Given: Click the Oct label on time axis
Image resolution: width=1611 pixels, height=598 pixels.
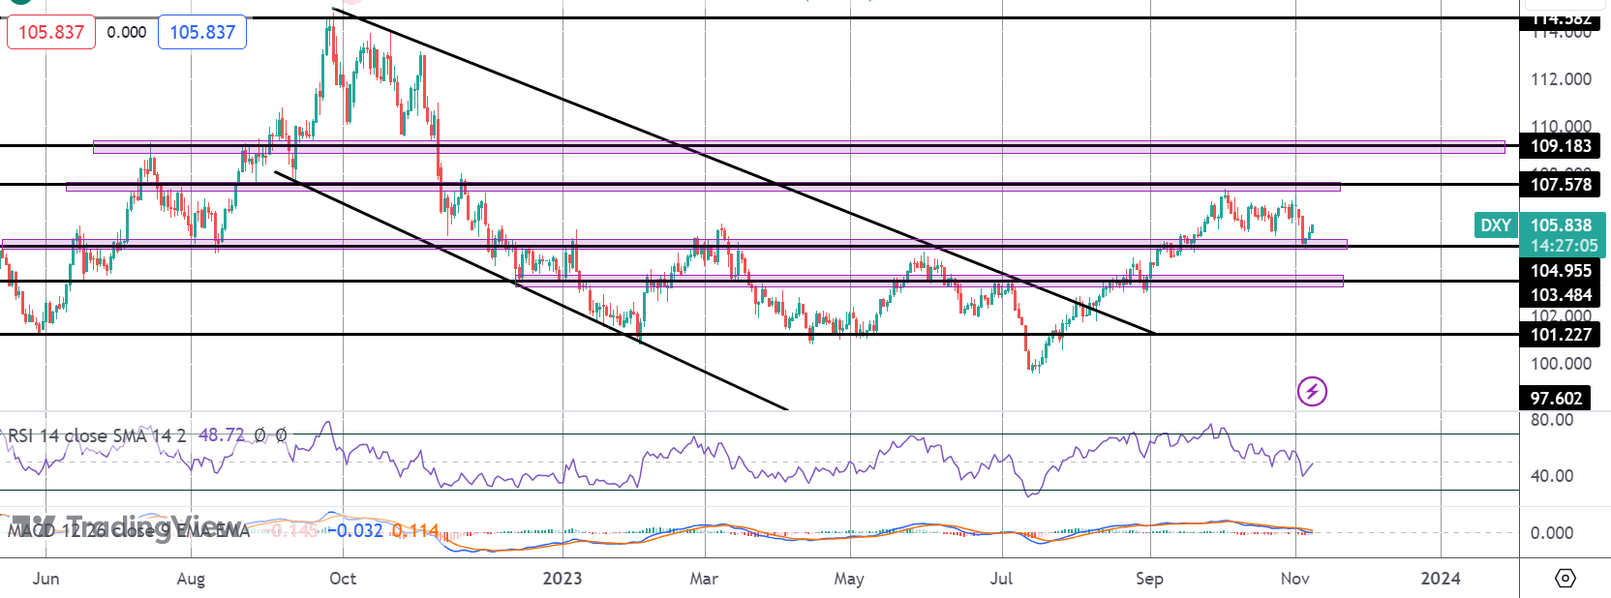Looking at the screenshot, I should (x=343, y=579).
